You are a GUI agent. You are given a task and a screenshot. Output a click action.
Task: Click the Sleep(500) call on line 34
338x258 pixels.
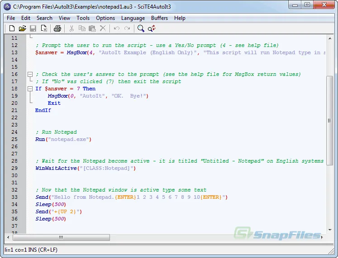click(51, 204)
